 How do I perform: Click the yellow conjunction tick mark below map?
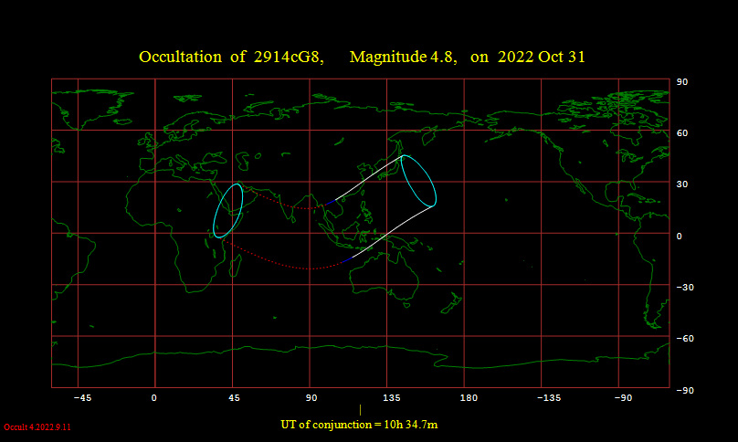tap(361, 410)
